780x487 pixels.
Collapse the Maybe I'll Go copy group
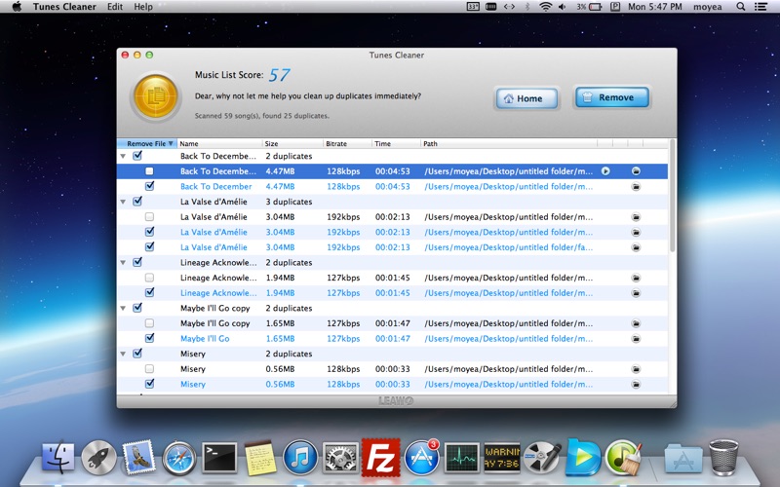[123, 308]
